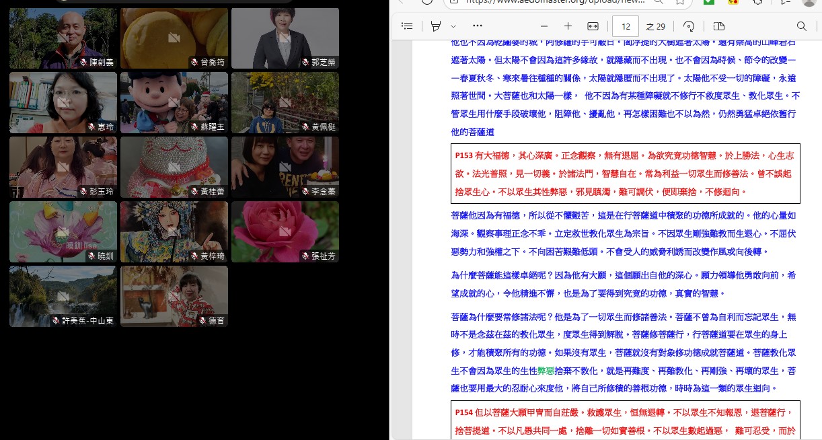822x440 pixels.
Task: Open the PDF page view settings
Action: click(x=718, y=26)
